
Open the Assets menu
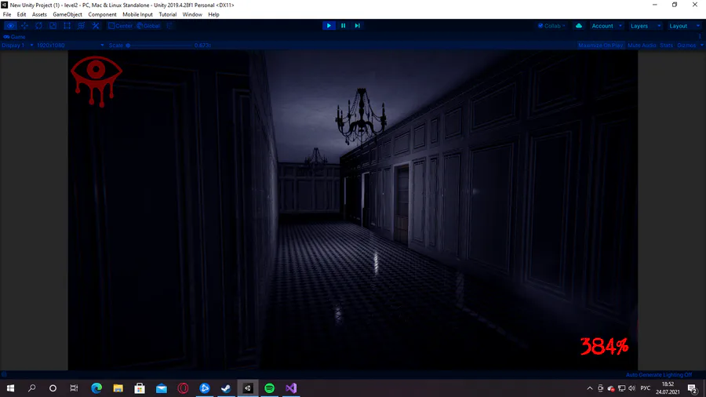pos(39,14)
